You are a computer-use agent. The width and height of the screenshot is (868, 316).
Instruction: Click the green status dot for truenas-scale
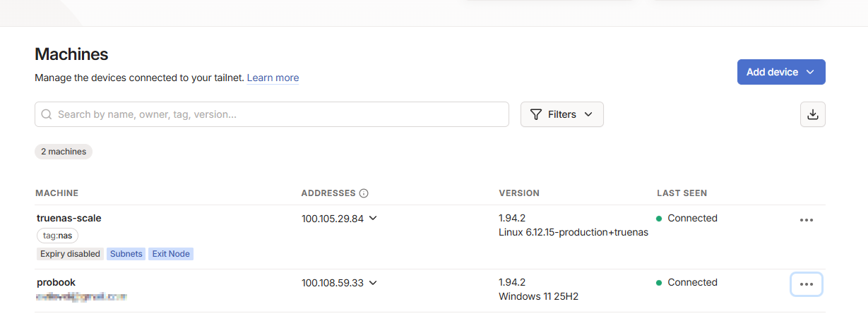click(659, 219)
